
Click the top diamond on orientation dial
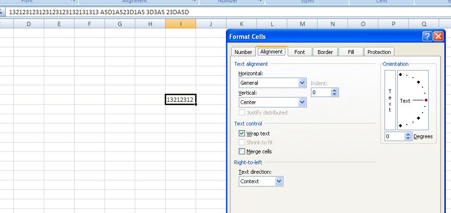[x=400, y=75]
